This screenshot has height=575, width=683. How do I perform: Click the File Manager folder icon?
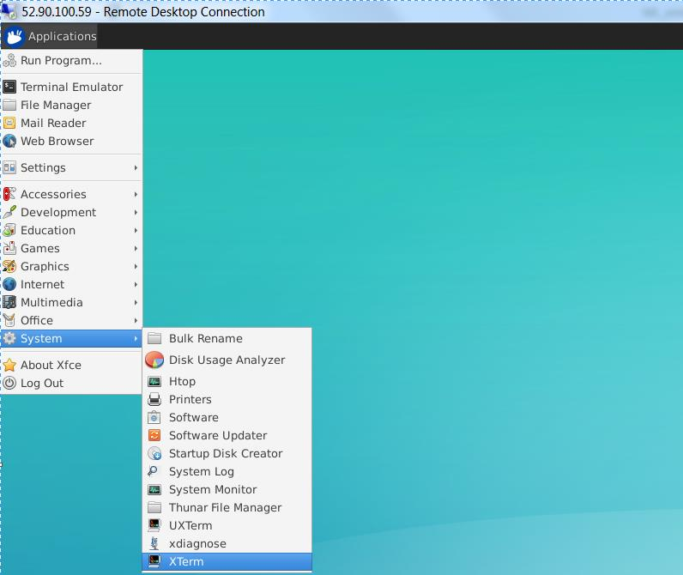tap(9, 105)
